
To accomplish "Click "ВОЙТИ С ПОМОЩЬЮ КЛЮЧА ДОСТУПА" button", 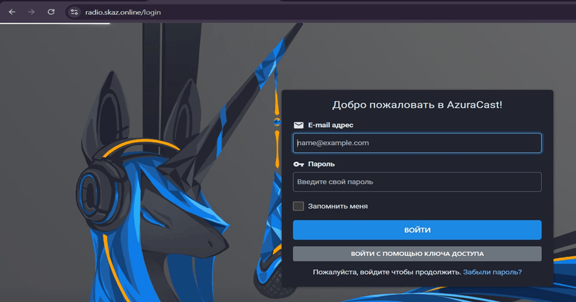I will click(x=417, y=253).
